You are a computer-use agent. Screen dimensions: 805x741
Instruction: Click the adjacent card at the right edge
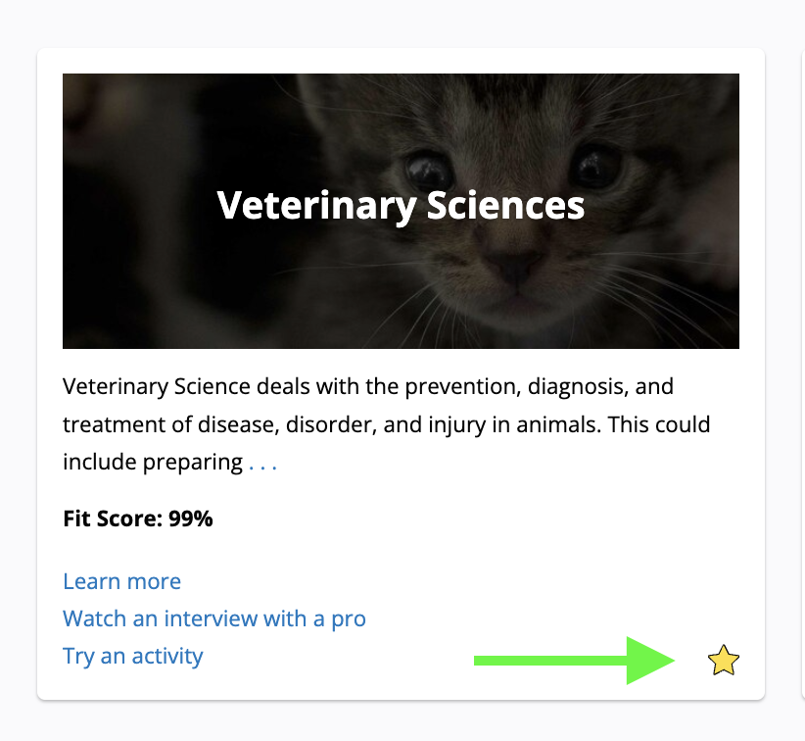(x=802, y=372)
